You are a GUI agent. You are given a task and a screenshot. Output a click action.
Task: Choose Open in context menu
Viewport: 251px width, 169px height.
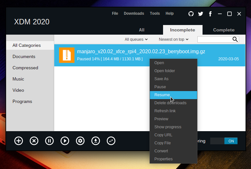(x=173, y=63)
